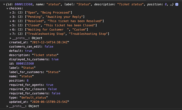Click "This ticket has been Resolved" string
The image size is (182, 110).
coord(75,21)
